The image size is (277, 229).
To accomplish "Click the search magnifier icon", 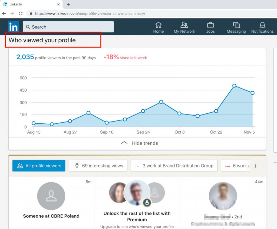I will coord(28,27).
